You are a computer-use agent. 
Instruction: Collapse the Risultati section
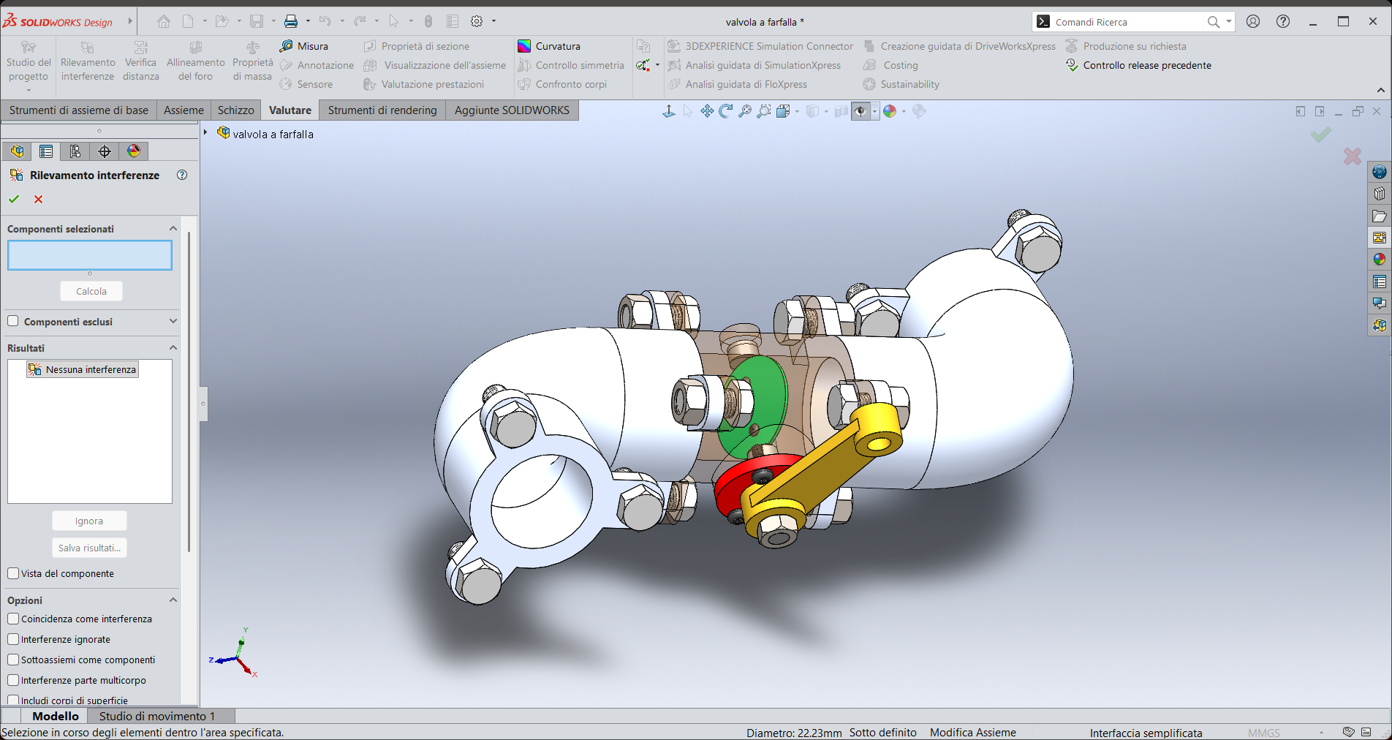(173, 347)
